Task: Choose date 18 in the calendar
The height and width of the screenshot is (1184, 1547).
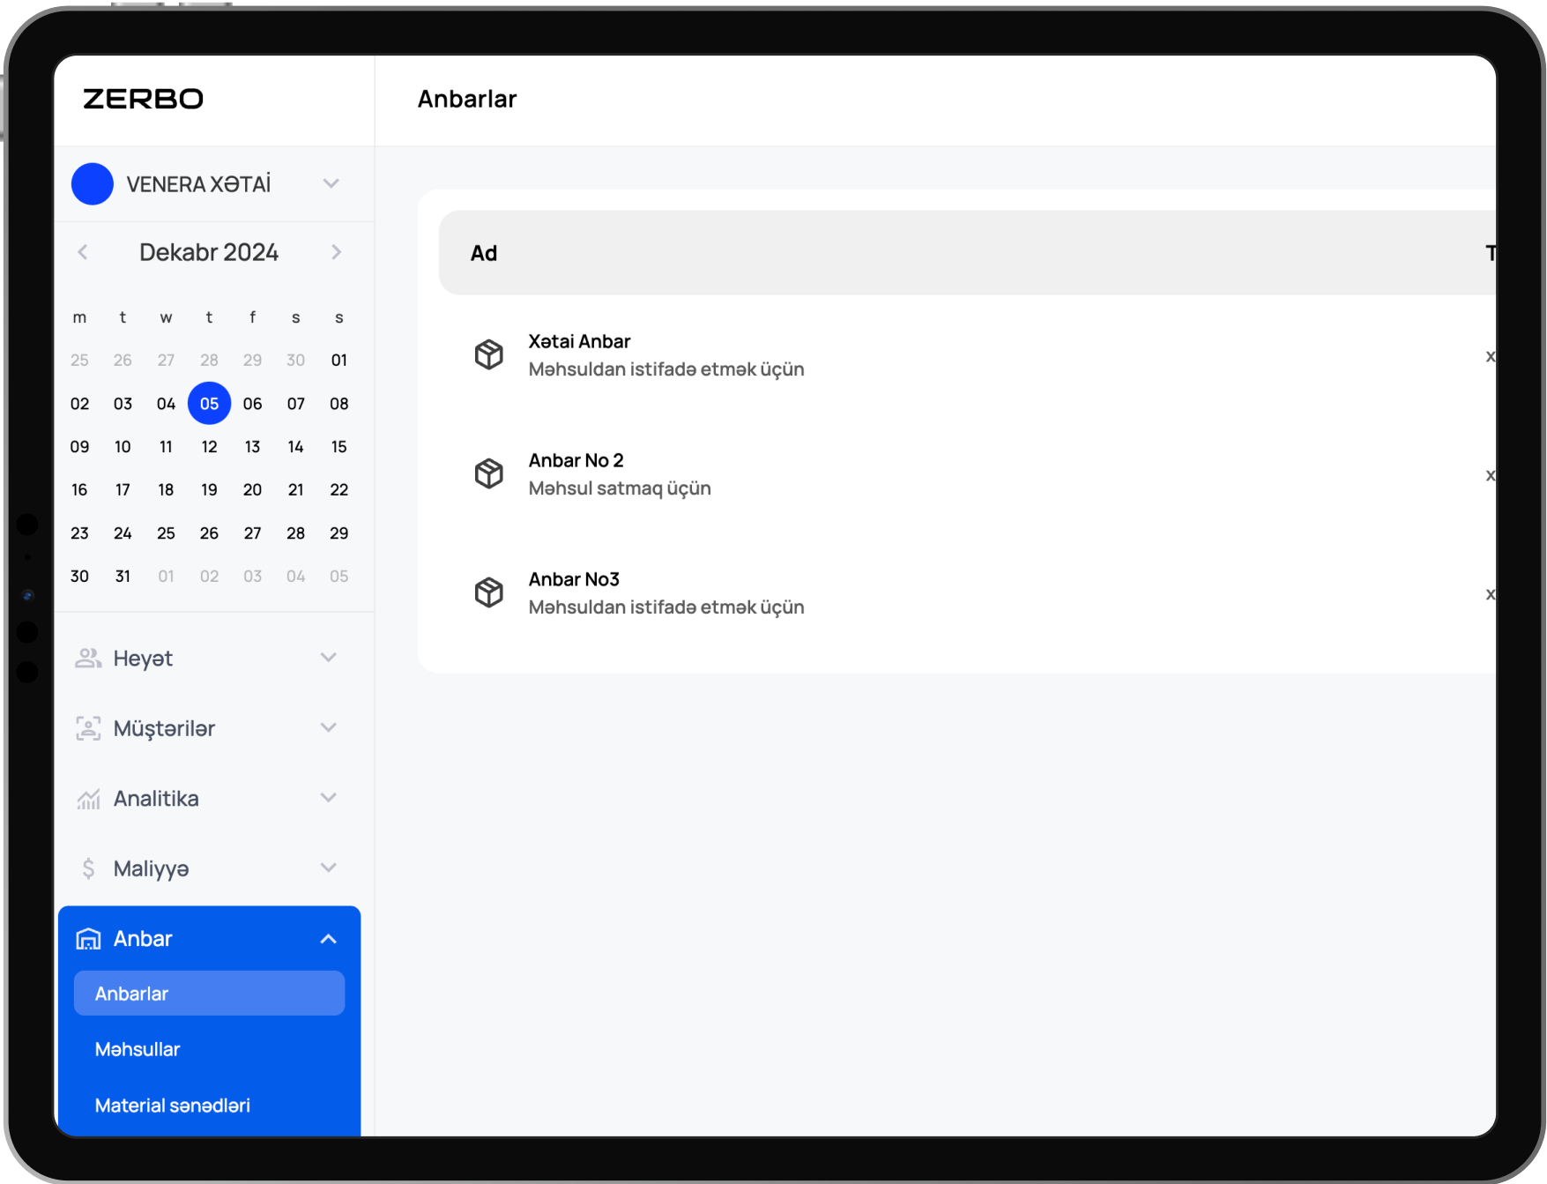Action: tap(166, 490)
